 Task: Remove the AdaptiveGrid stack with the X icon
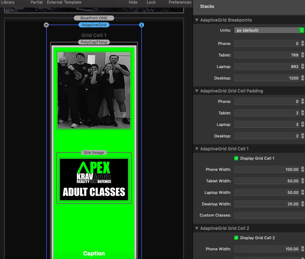point(46,25)
